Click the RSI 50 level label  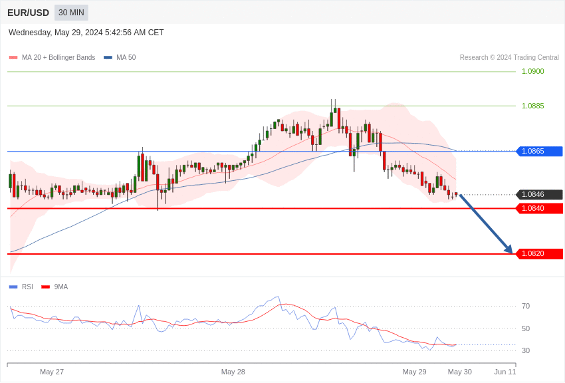tap(526, 328)
